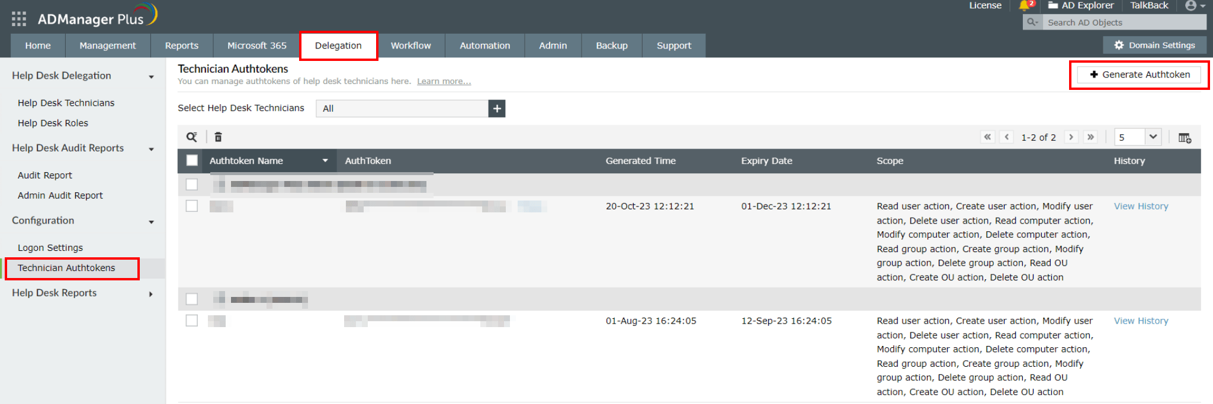Open the Backup tab
This screenshot has height=404, width=1213.
pos(612,46)
